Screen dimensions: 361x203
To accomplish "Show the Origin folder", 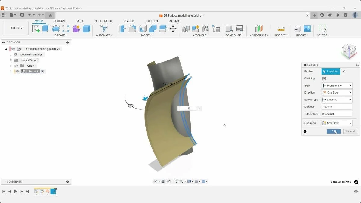I will (x=17, y=66).
